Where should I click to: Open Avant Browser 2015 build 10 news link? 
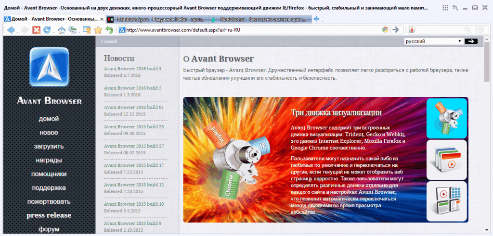click(x=134, y=204)
